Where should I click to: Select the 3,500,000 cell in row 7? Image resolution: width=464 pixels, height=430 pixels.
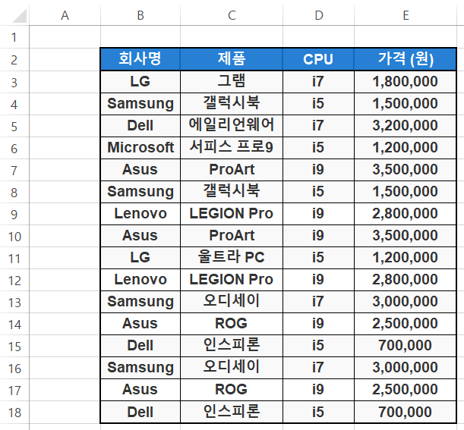[406, 170]
